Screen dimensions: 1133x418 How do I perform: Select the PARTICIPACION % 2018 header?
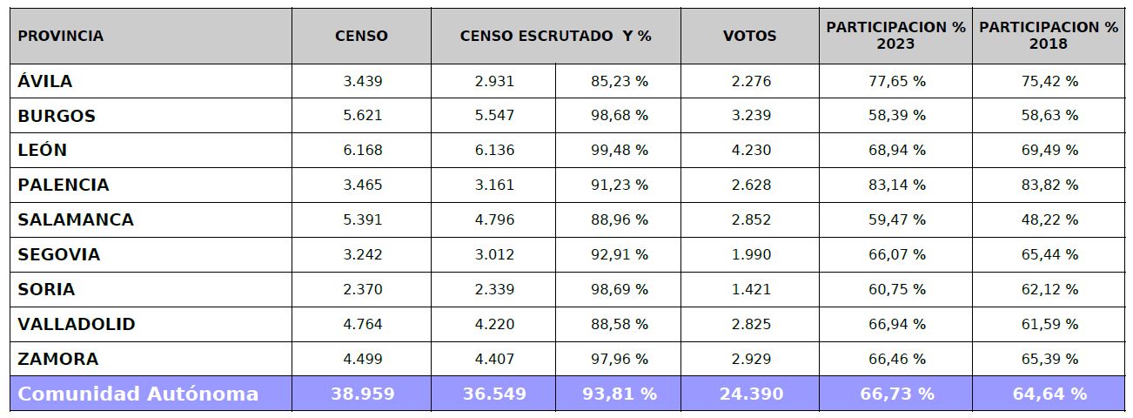(x=1049, y=36)
